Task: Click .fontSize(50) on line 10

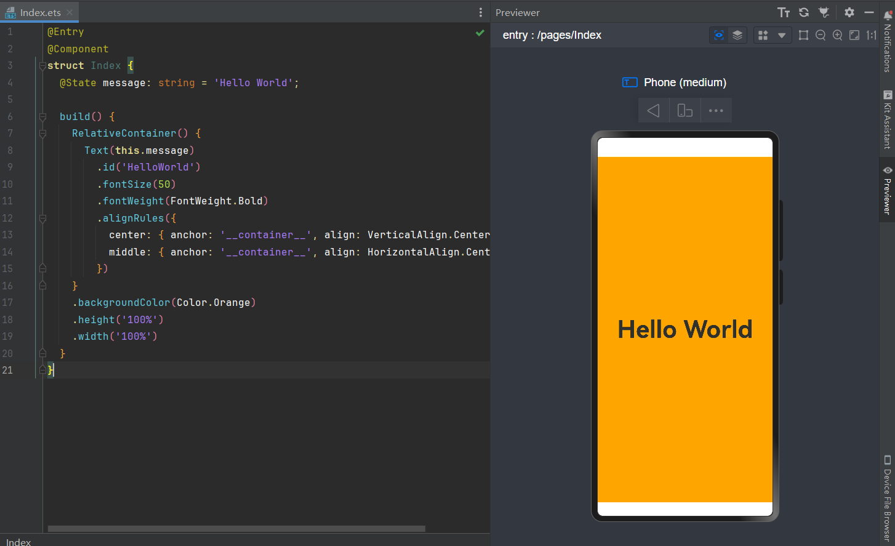Action: point(137,184)
